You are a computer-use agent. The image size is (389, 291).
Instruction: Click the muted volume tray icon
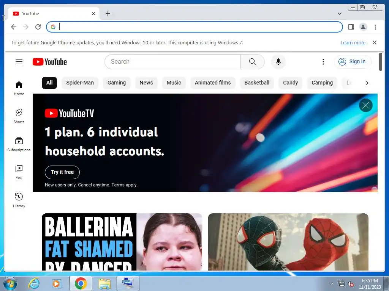351,284
